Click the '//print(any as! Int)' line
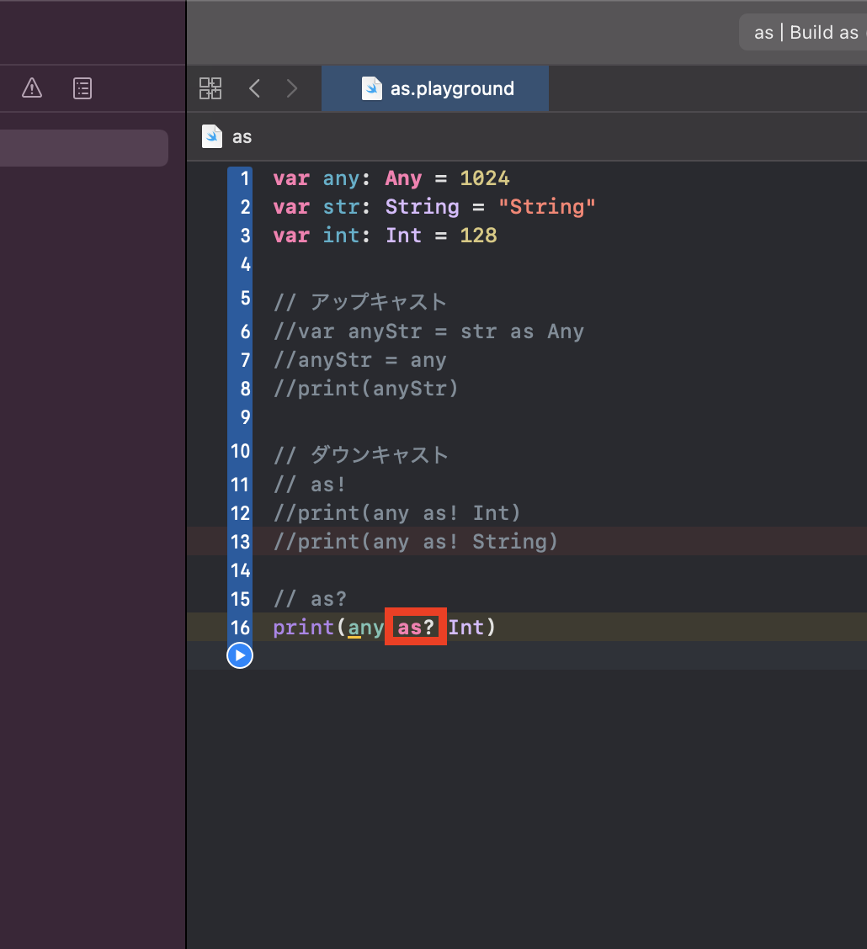The height and width of the screenshot is (949, 867). click(397, 513)
